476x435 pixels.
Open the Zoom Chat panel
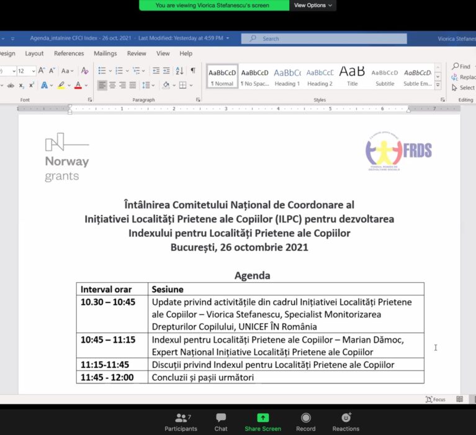[221, 422]
